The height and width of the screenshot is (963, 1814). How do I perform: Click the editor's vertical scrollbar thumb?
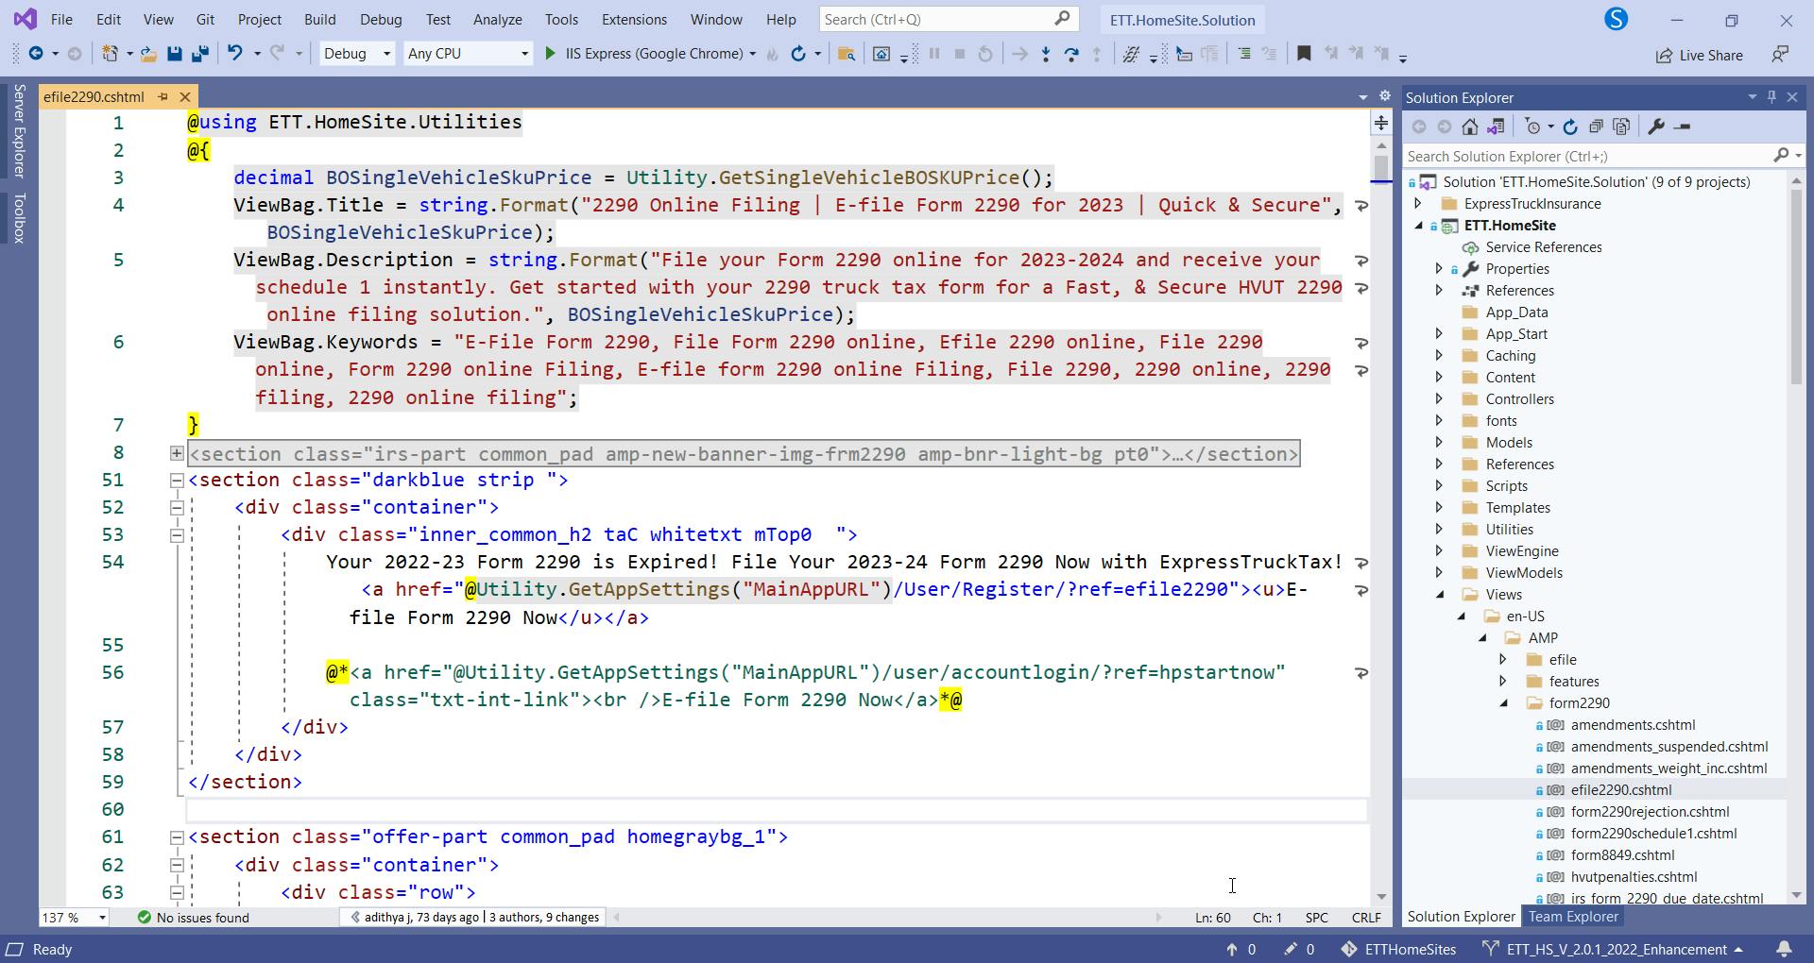1381,168
